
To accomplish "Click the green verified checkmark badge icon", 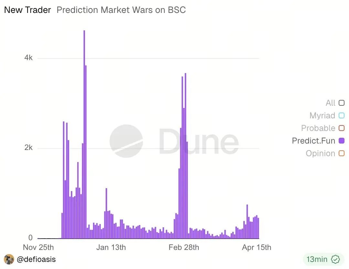I will click(336, 259).
